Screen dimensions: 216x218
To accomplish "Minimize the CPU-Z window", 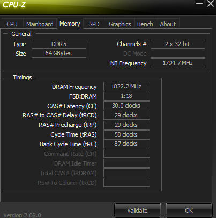I will pos(199,4).
